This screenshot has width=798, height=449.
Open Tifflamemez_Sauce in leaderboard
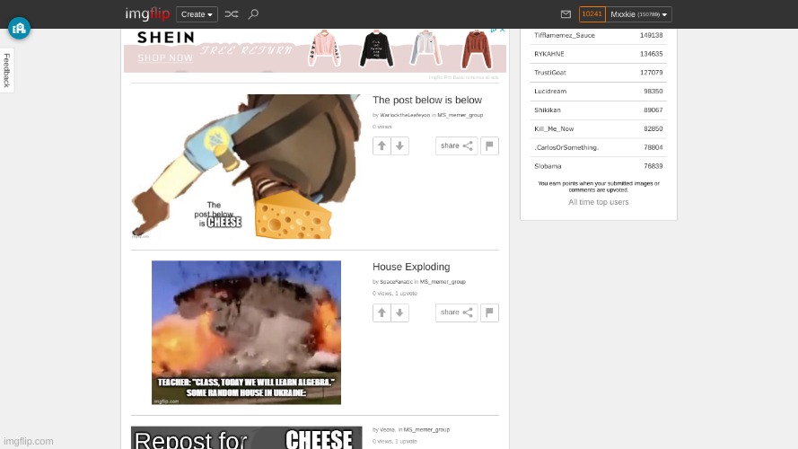[x=565, y=35]
